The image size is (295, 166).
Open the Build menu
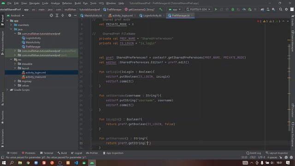[77, 3]
